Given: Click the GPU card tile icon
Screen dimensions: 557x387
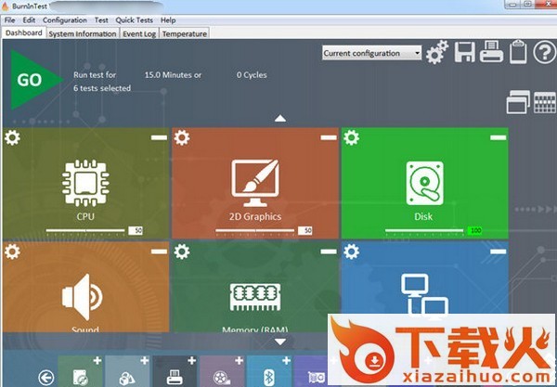Looking at the screenshot, I should click(x=317, y=378).
